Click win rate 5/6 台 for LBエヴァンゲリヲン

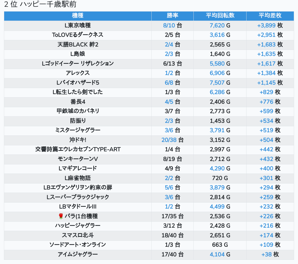click(x=172, y=188)
